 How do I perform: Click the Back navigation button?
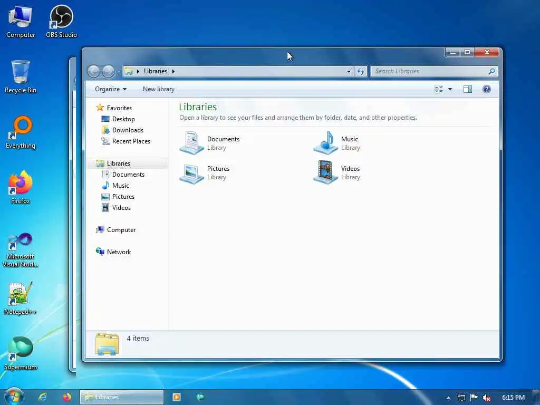point(93,71)
